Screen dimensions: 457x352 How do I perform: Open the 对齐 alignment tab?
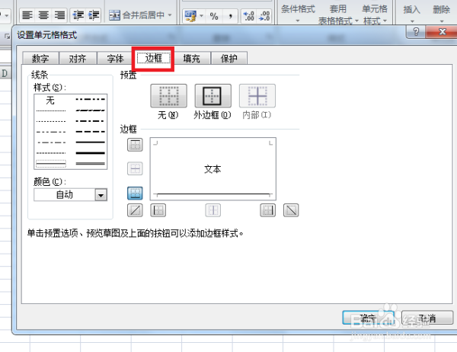coord(78,59)
